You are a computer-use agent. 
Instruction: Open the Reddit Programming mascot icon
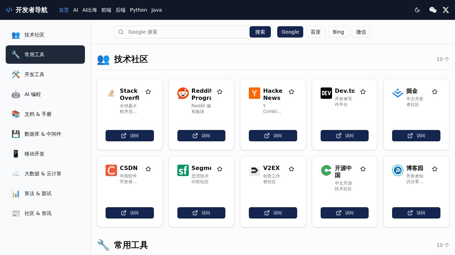coord(183,93)
